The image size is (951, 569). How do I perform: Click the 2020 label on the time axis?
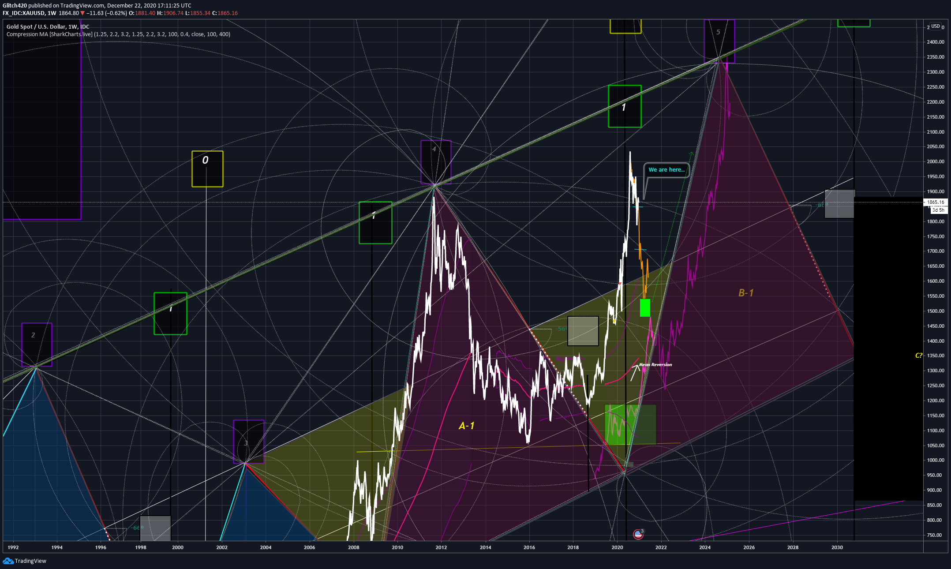click(x=617, y=547)
